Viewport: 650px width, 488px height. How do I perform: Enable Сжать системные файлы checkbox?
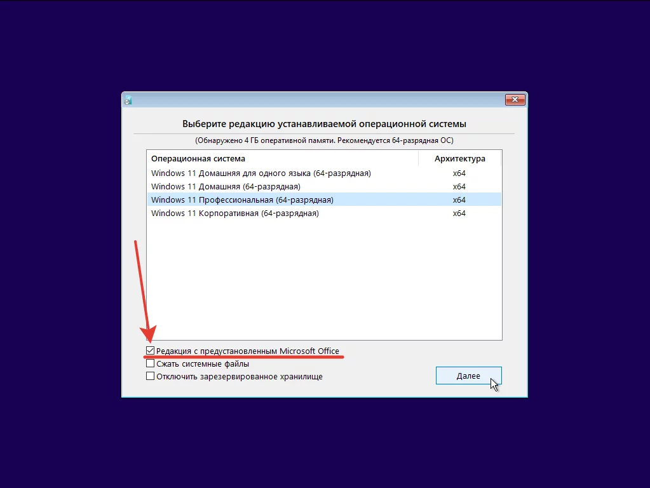coord(150,363)
